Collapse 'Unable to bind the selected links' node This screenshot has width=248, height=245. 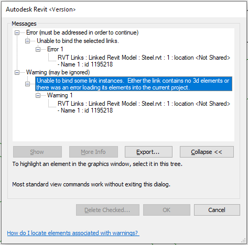point(27,41)
